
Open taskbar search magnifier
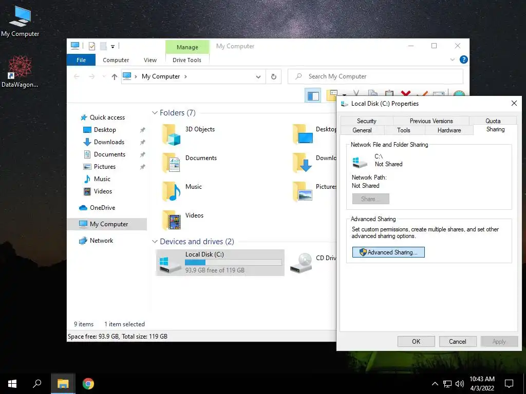[x=37, y=384]
